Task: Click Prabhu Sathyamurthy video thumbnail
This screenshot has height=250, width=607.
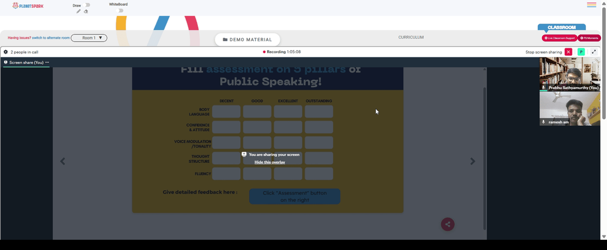Action: pos(570,74)
